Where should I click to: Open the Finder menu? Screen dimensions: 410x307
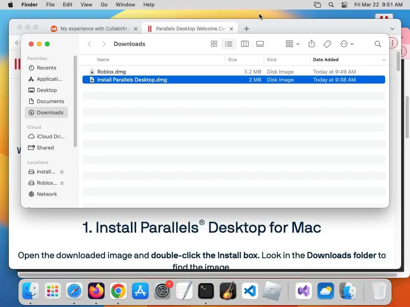coord(29,5)
